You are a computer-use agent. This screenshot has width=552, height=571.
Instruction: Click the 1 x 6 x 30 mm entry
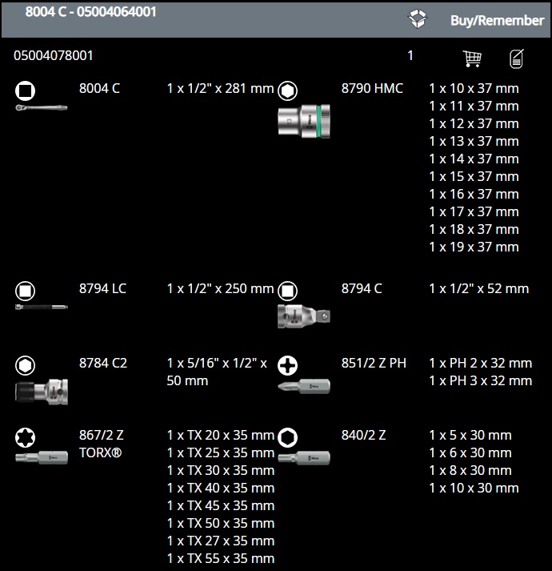pyautogui.click(x=470, y=453)
